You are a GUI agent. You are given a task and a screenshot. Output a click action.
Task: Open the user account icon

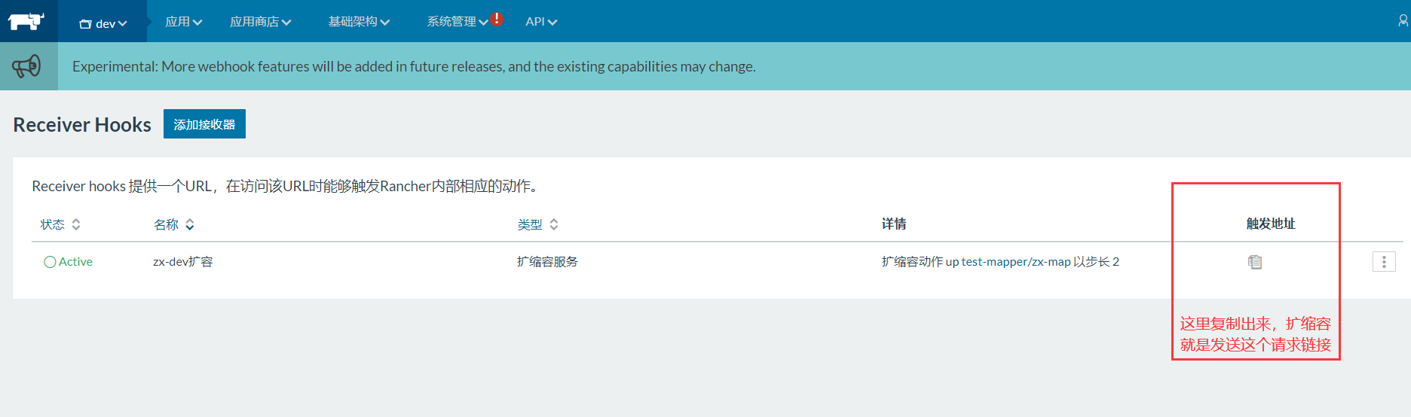tap(1403, 21)
